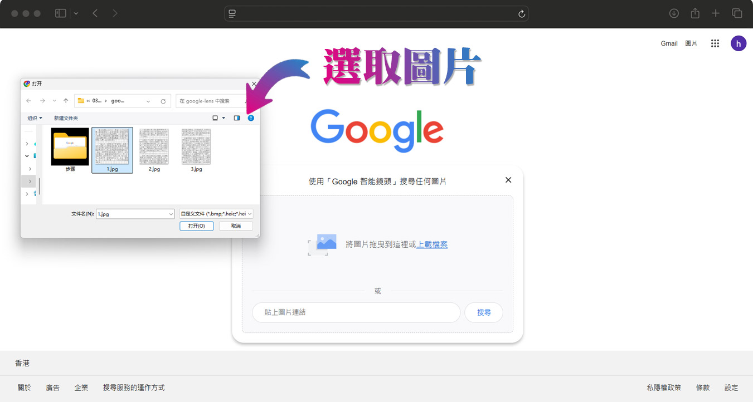Click the 打开(O) button
This screenshot has height=402, width=753.
[x=196, y=226]
